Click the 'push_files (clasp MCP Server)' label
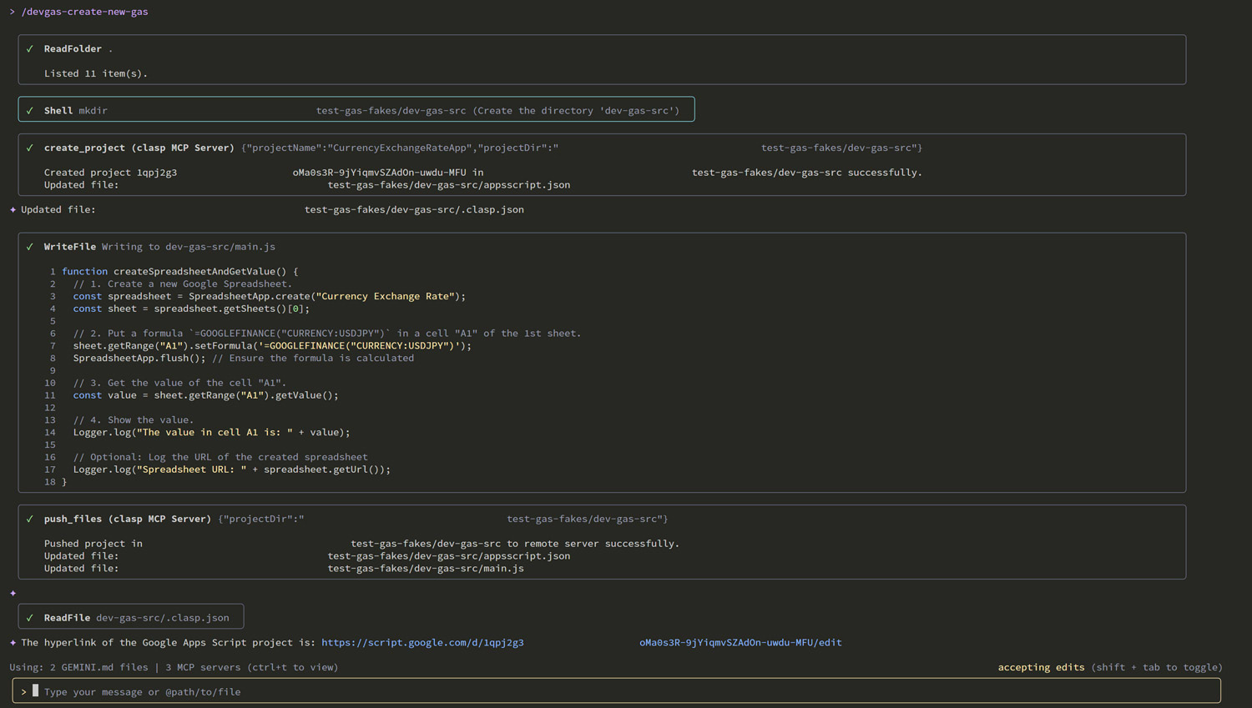The image size is (1252, 708). coord(127,520)
